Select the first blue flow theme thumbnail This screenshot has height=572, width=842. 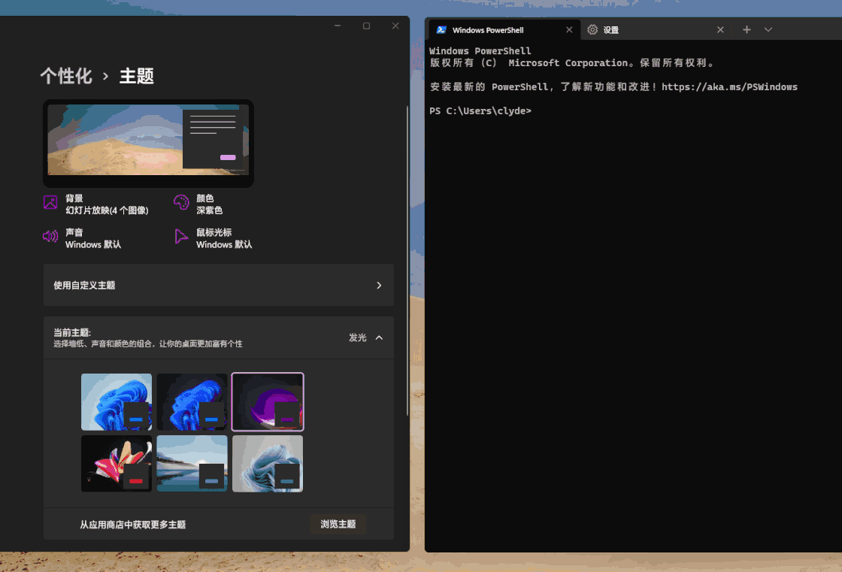117,401
